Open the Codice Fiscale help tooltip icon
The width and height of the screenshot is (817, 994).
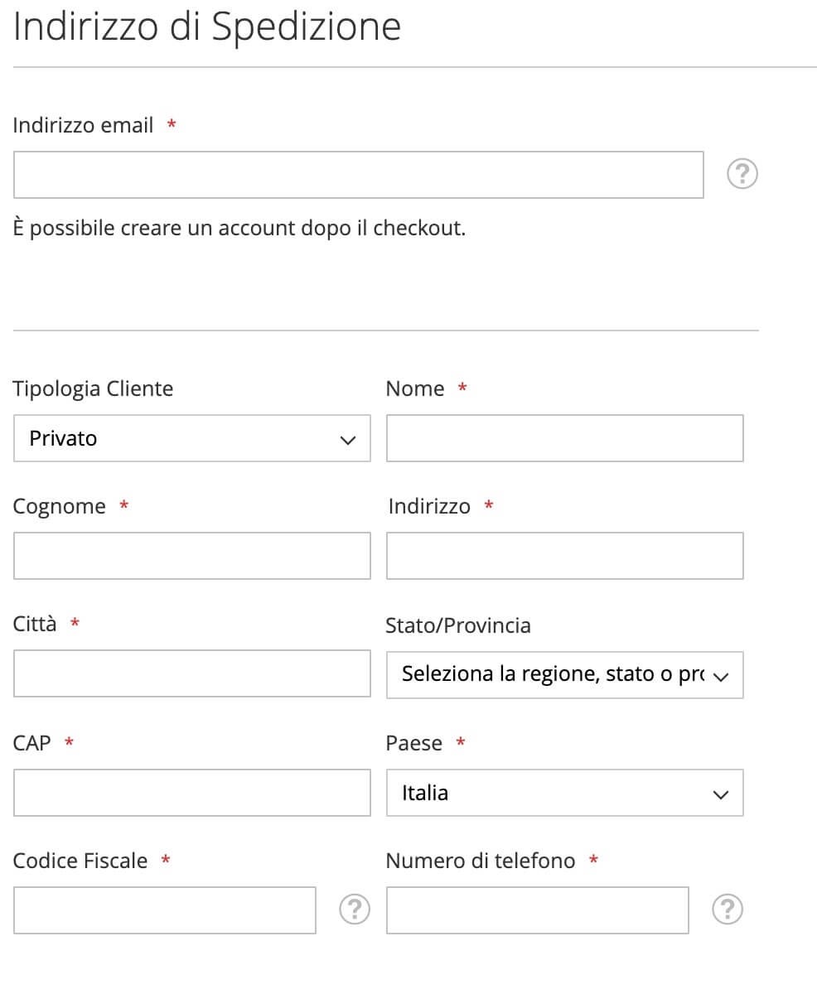(x=355, y=910)
